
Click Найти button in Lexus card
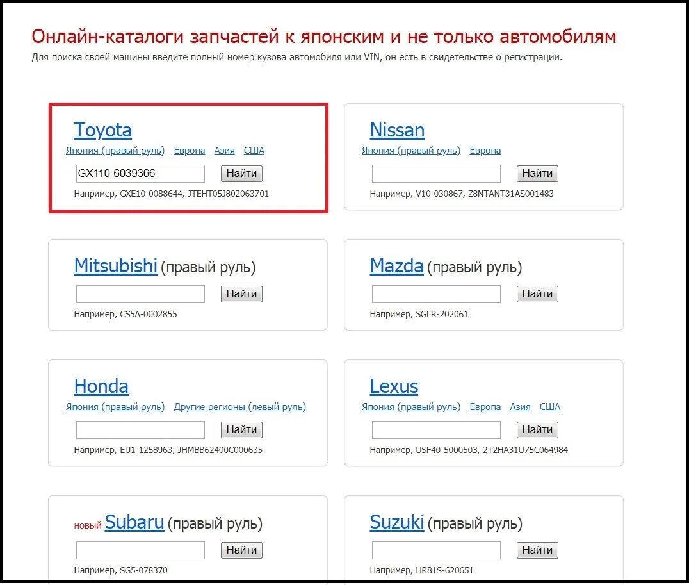click(x=537, y=430)
